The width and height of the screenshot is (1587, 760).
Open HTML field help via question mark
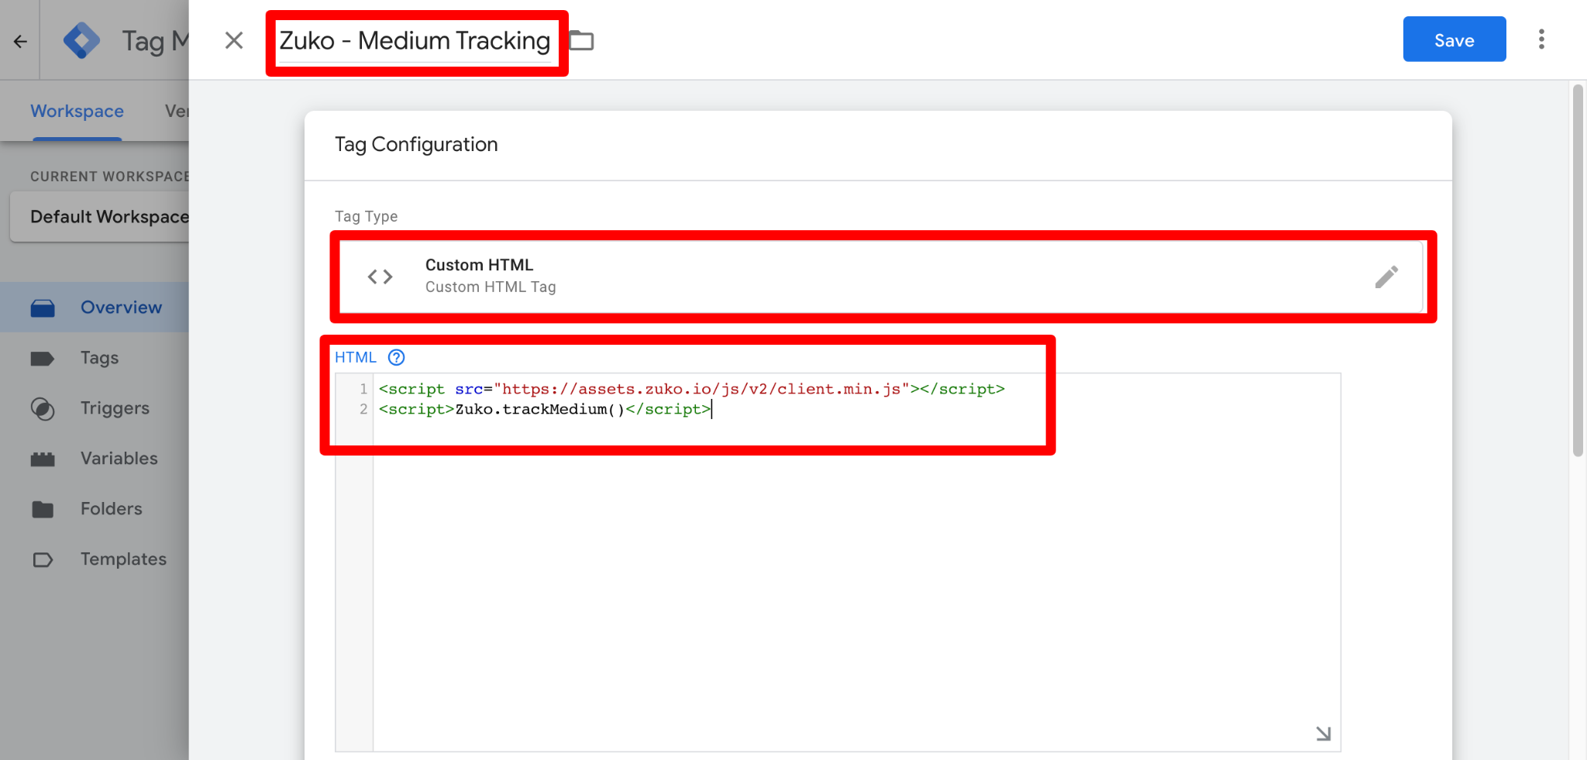[396, 357]
